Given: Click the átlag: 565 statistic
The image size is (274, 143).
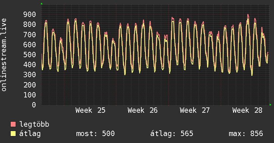Looking at the screenshot, I should pos(172,134).
